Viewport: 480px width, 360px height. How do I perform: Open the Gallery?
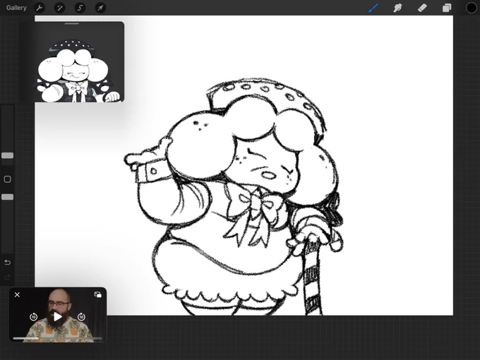16,8
